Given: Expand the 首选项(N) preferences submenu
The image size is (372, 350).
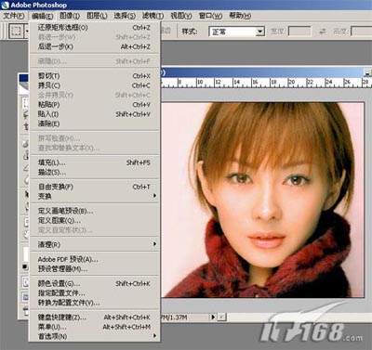Looking at the screenshot, I should [94, 336].
